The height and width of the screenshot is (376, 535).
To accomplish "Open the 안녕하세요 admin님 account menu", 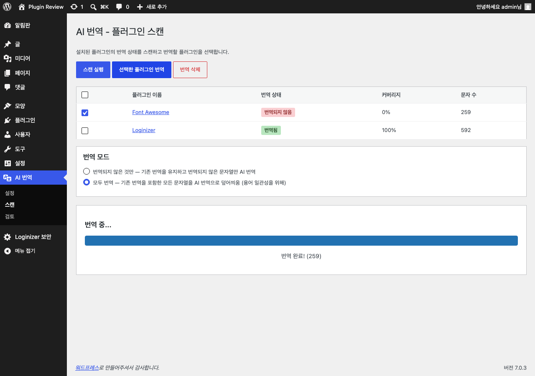I will coord(504,7).
